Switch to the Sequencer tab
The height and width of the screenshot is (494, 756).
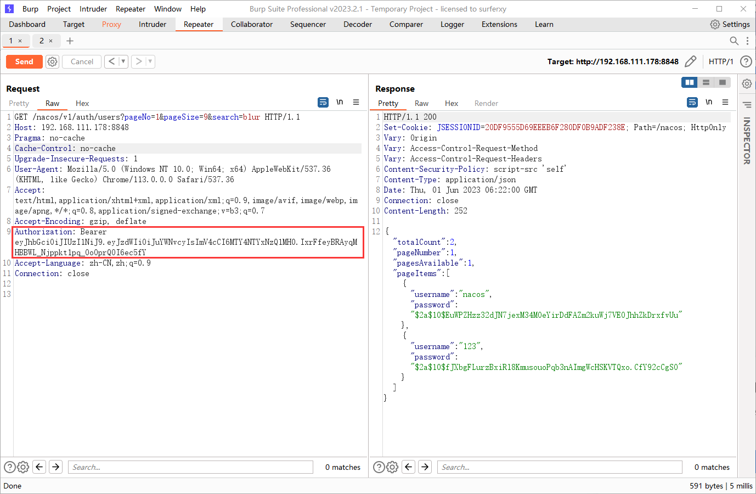[308, 24]
